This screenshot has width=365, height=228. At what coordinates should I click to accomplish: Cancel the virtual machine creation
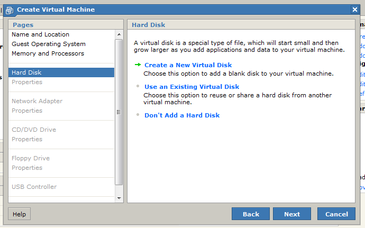pos(336,214)
